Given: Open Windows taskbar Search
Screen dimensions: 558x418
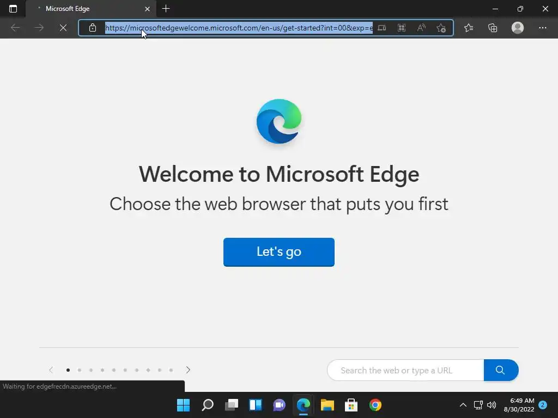Looking at the screenshot, I should coord(208,405).
